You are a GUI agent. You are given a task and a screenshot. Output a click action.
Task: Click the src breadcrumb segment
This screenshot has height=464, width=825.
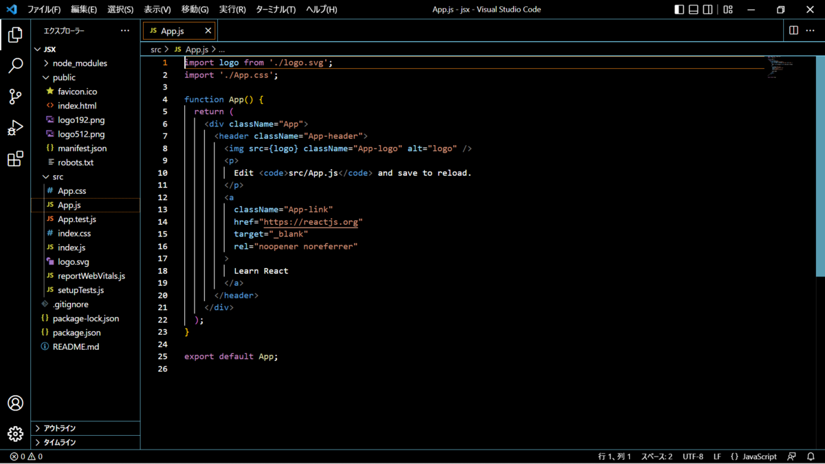156,49
